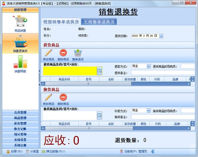198x157 pixels.
Task: Click the help icon in status bar
Action: 153,151
